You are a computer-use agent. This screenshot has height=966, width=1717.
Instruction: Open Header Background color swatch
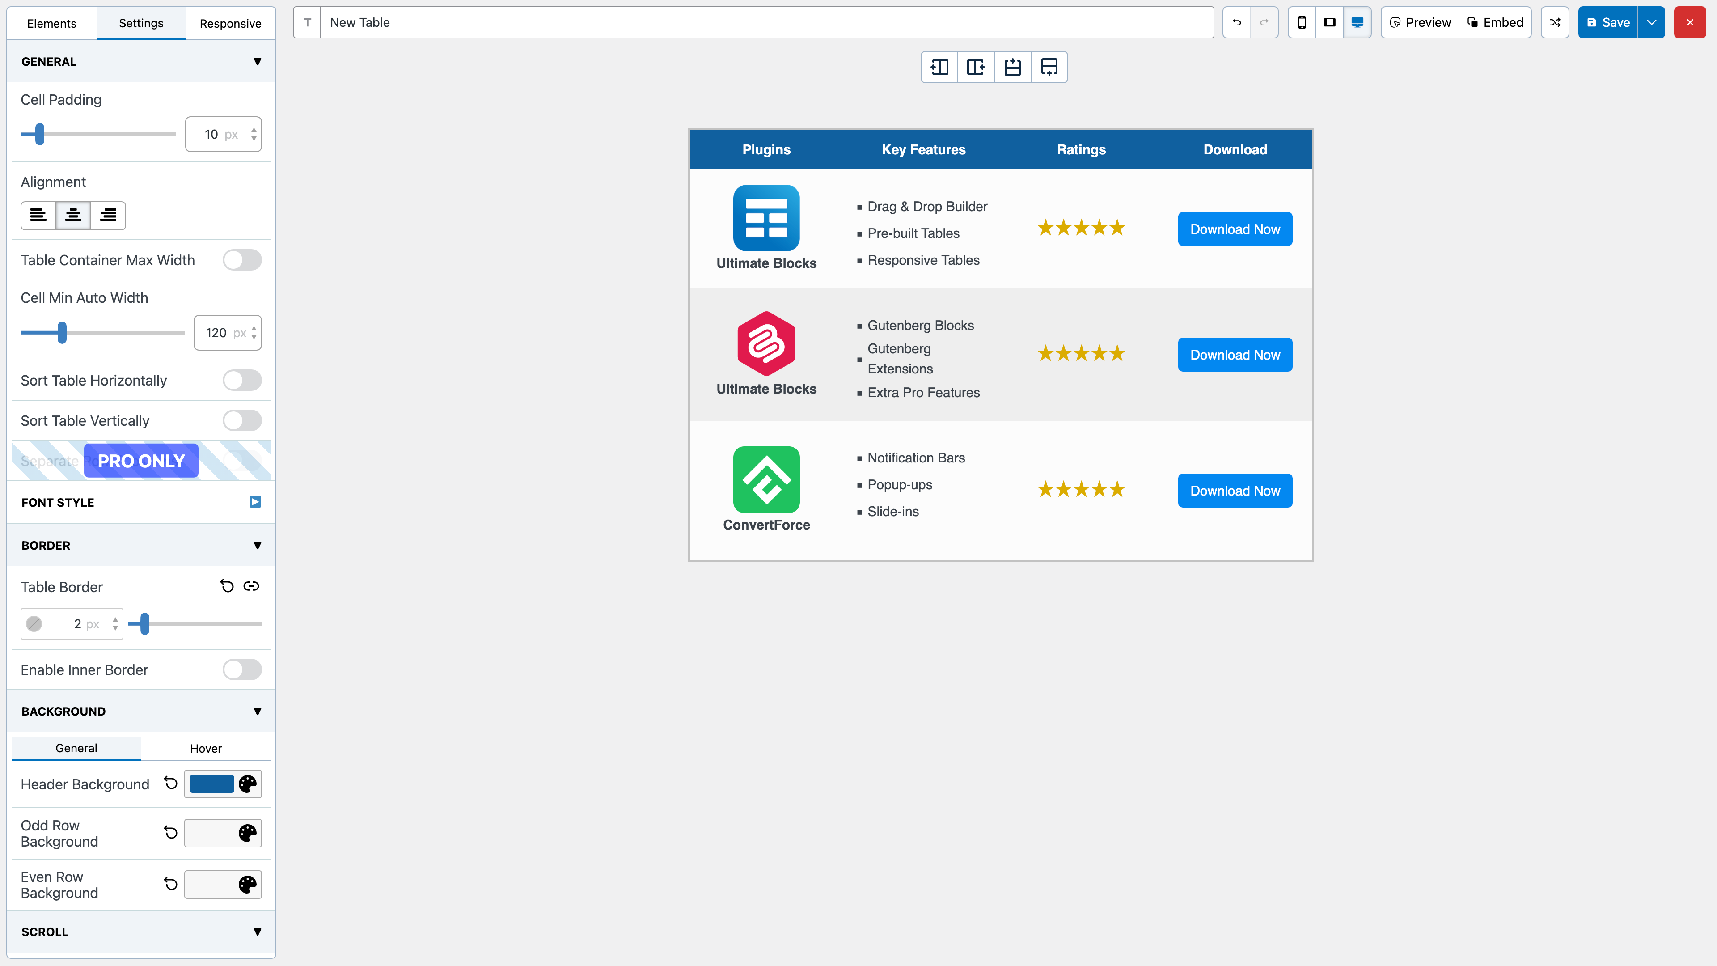[212, 784]
